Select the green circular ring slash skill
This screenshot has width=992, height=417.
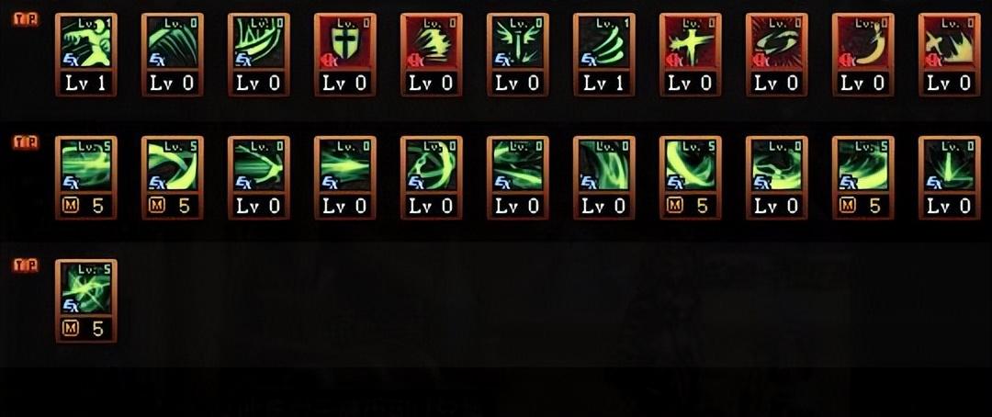(432, 178)
